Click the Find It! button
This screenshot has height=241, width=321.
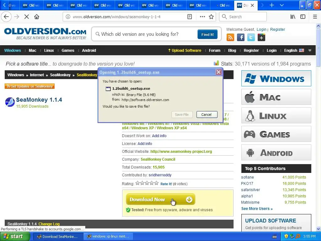point(208,34)
